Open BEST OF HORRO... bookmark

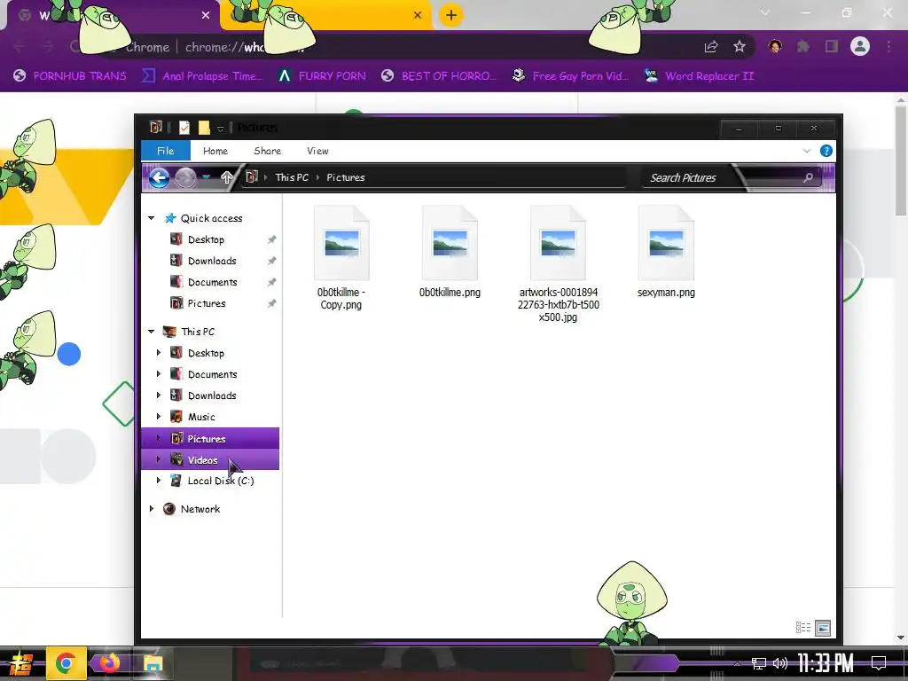pyautogui.click(x=439, y=76)
